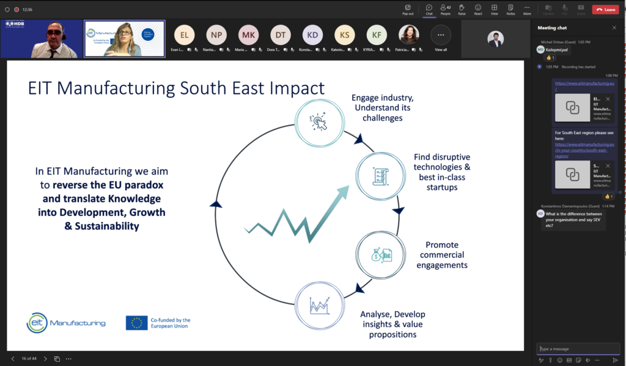Select participant KD avatar
626x366 pixels.
tap(312, 35)
